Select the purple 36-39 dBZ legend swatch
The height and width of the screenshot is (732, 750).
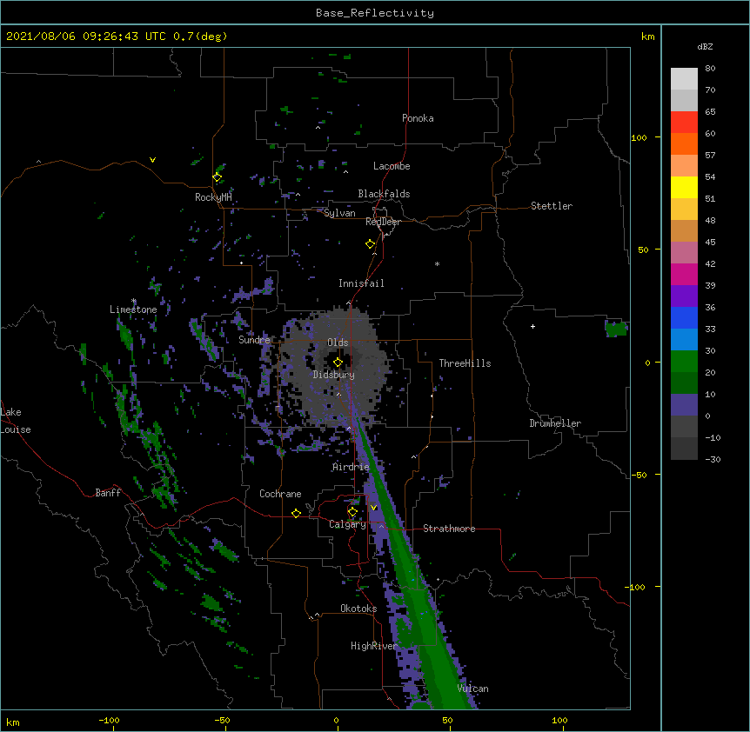(x=684, y=296)
